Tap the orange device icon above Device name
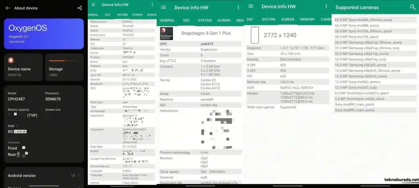Screen dimensions: 419x188 (11, 60)
